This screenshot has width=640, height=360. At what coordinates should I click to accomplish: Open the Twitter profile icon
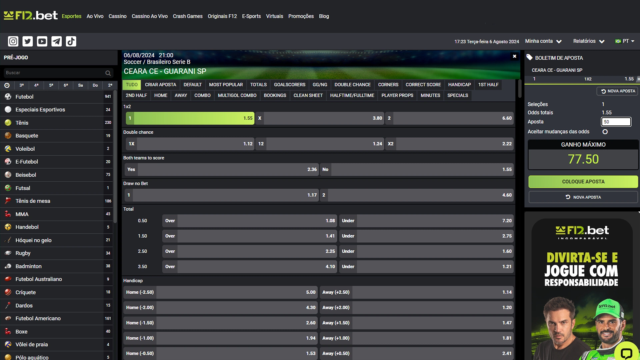(x=27, y=41)
